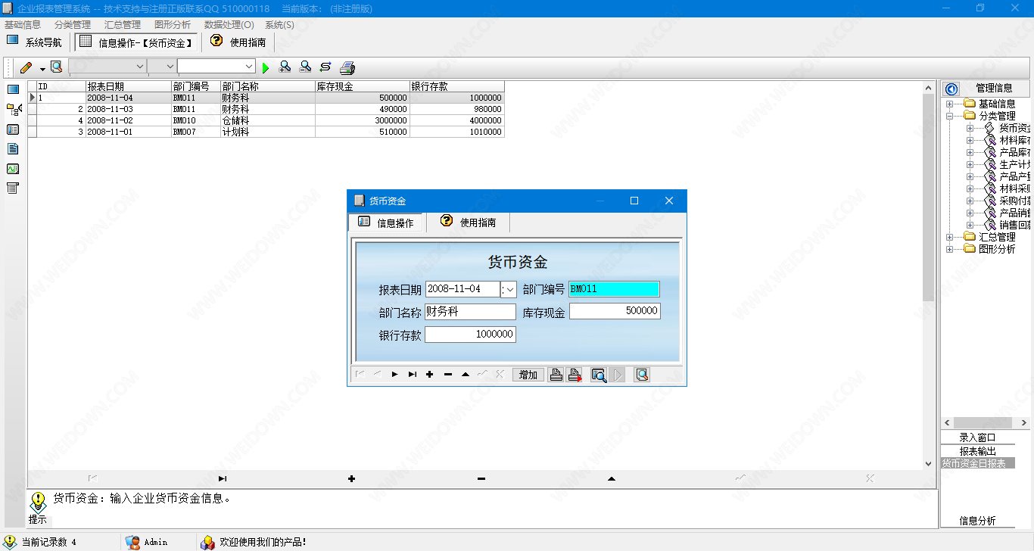Click the arrow next to the pencil icon
Screen dimensions: 1034x551
42,68
